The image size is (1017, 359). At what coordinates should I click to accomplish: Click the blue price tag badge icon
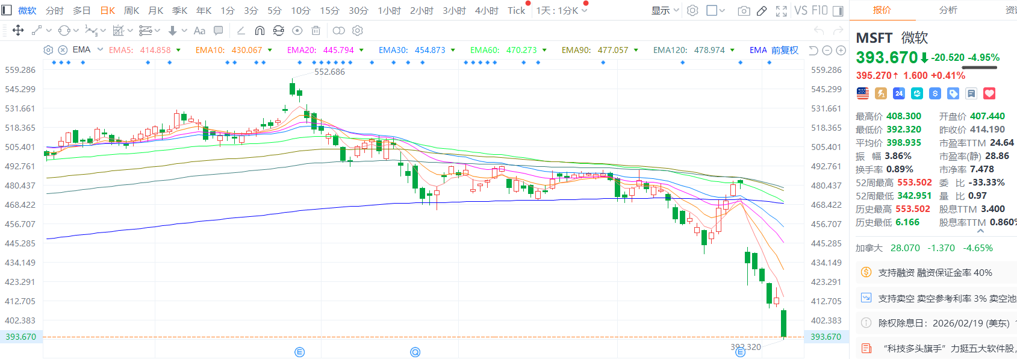[x=953, y=93]
